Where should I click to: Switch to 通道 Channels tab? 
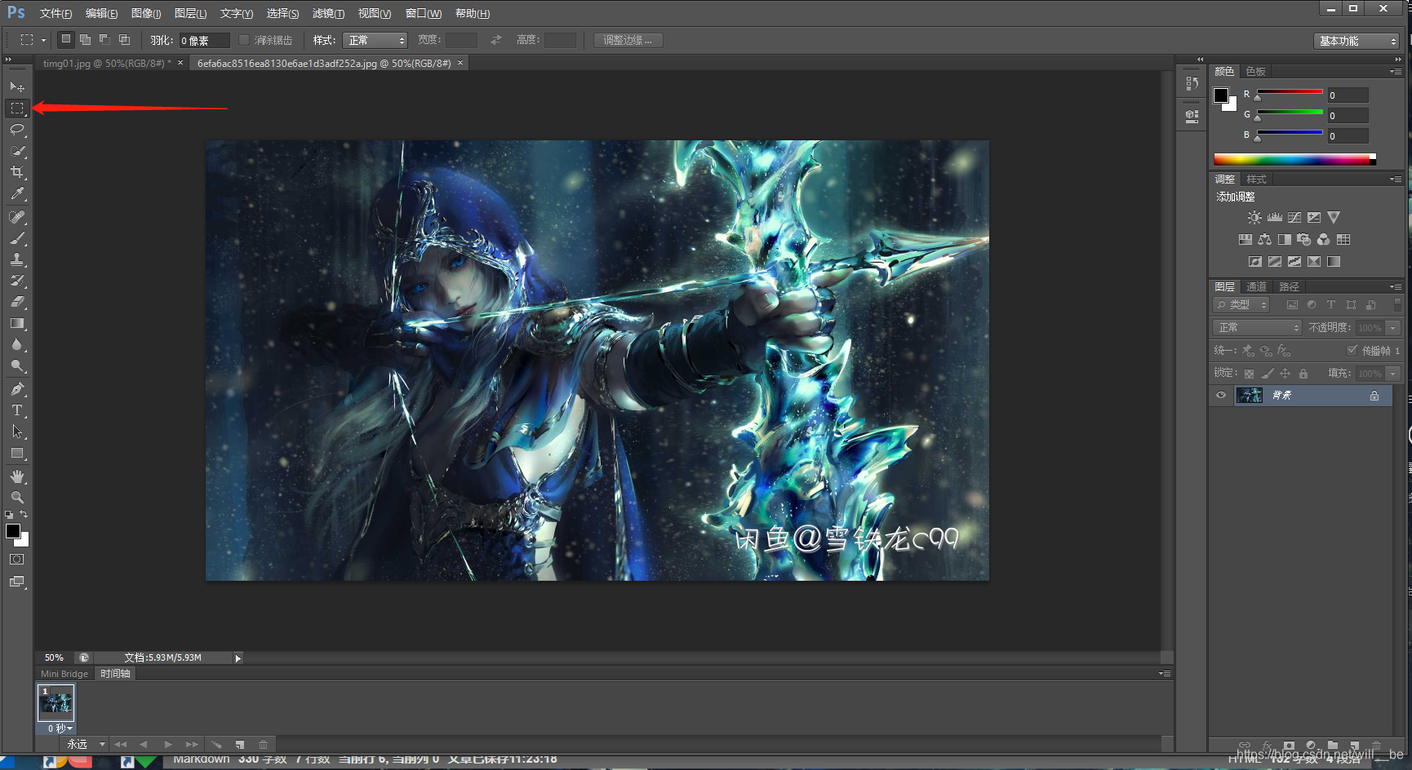point(1256,286)
